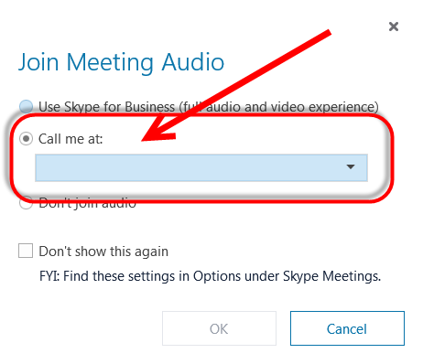This screenshot has height=364, width=423.
Task: Enable the Don't show this again checkbox
Action: (26, 251)
